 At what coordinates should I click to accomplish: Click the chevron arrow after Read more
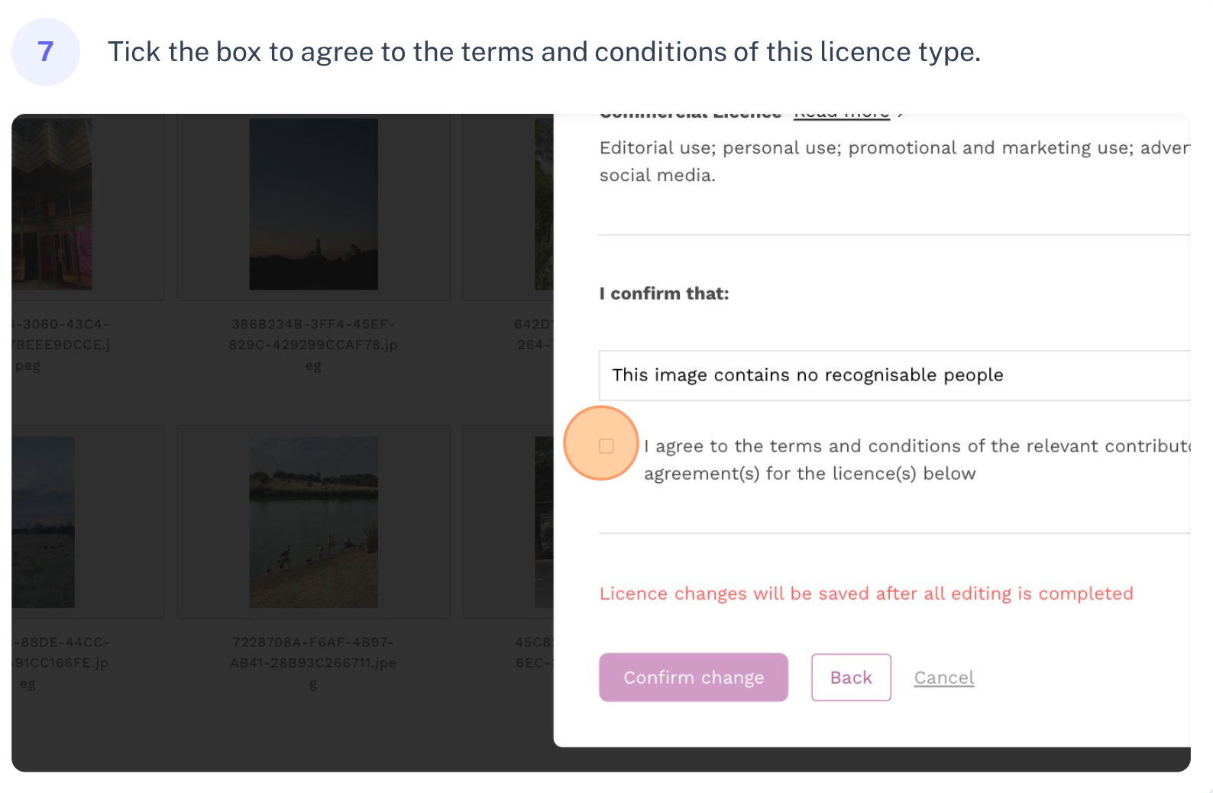[x=901, y=115]
